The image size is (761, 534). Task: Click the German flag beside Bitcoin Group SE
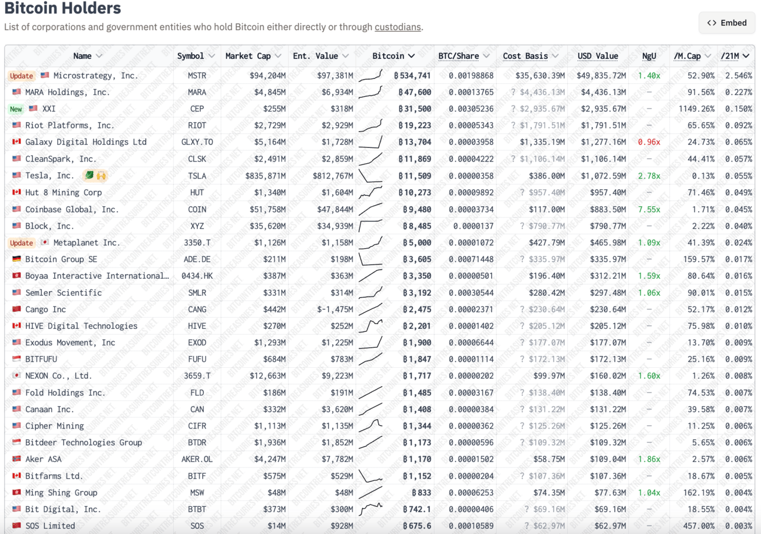16,259
